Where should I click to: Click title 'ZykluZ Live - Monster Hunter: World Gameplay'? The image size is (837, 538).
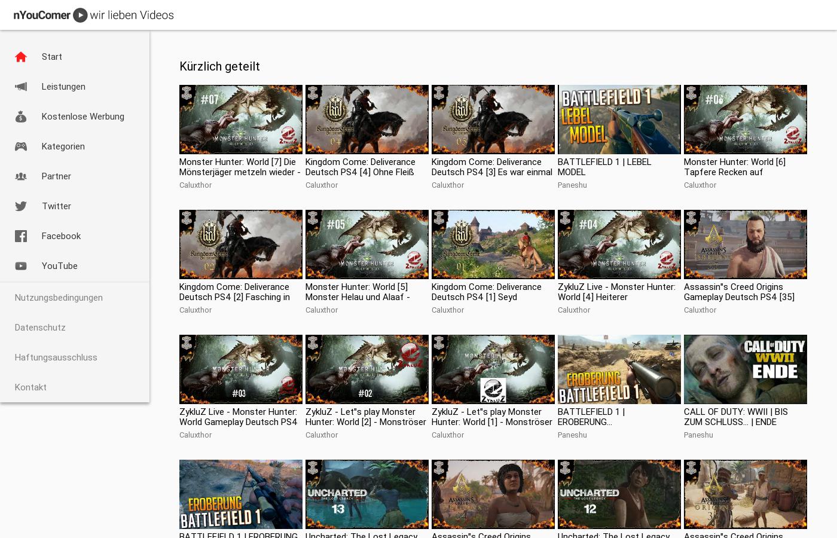[239, 417]
